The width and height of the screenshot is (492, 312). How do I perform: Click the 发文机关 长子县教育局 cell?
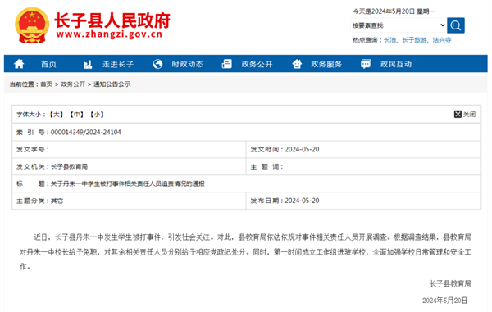pyautogui.click(x=129, y=166)
